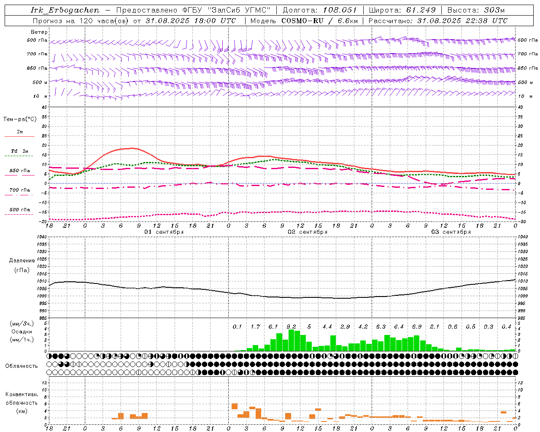This screenshot has width=540, height=432.
Task: Click the 'Ветер' wind panel label
Action: (x=39, y=32)
